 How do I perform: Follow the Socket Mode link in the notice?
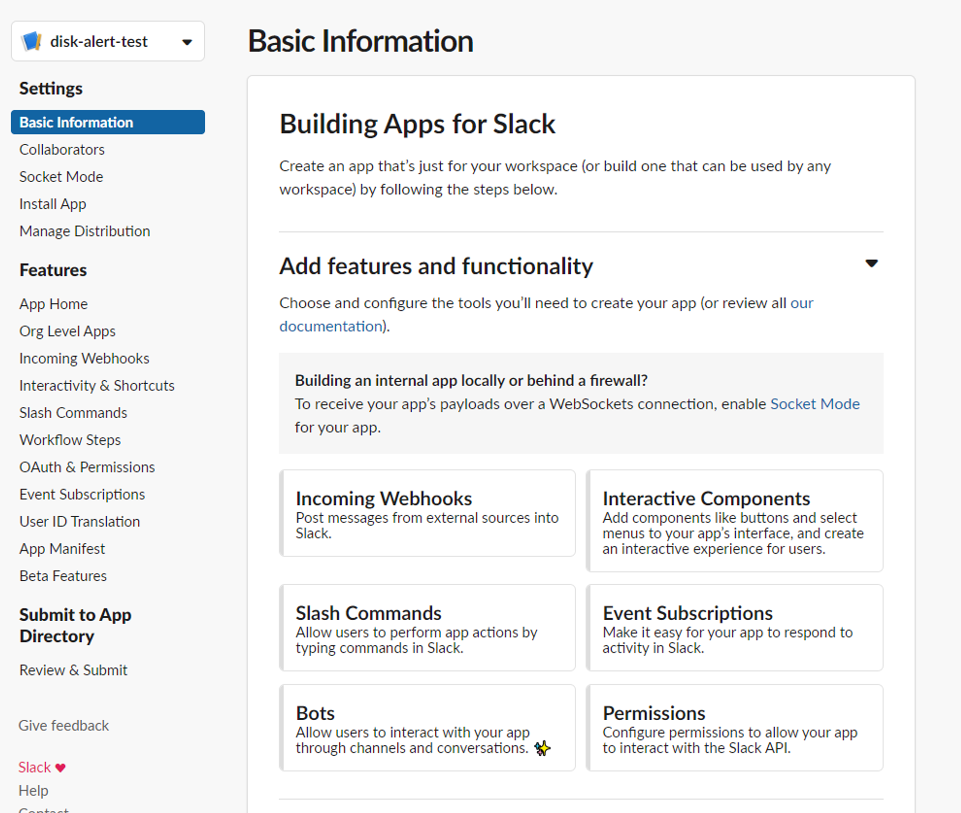(x=815, y=404)
